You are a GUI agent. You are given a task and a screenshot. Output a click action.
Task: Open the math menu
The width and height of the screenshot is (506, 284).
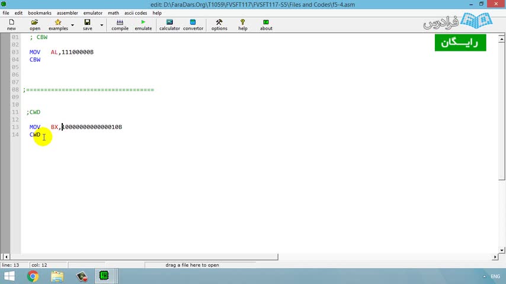[x=113, y=13]
